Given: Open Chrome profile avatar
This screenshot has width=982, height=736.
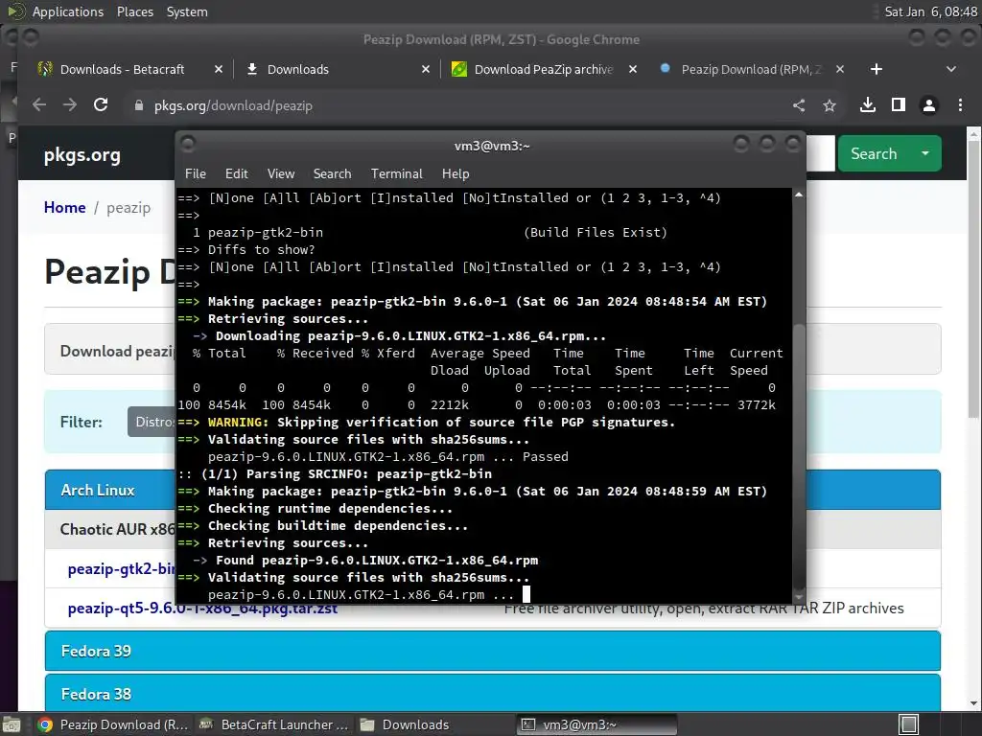Looking at the screenshot, I should [928, 105].
